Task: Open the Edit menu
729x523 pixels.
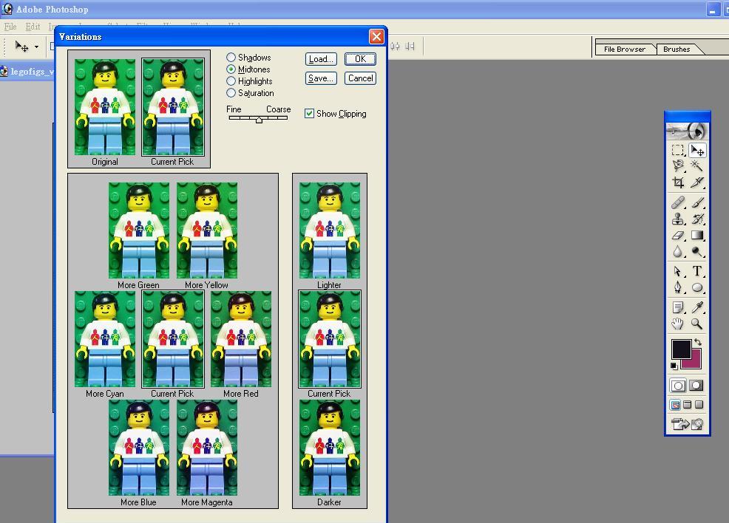Action: coord(33,27)
